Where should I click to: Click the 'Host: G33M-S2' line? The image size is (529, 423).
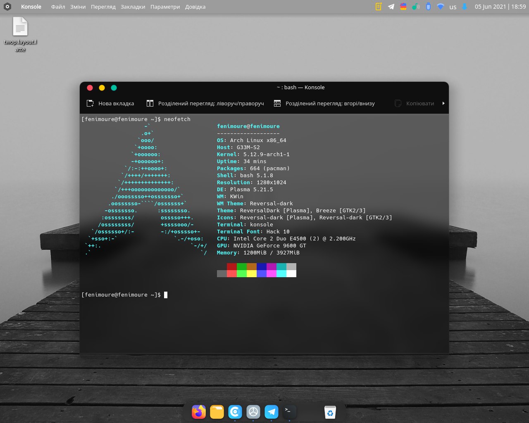click(238, 147)
